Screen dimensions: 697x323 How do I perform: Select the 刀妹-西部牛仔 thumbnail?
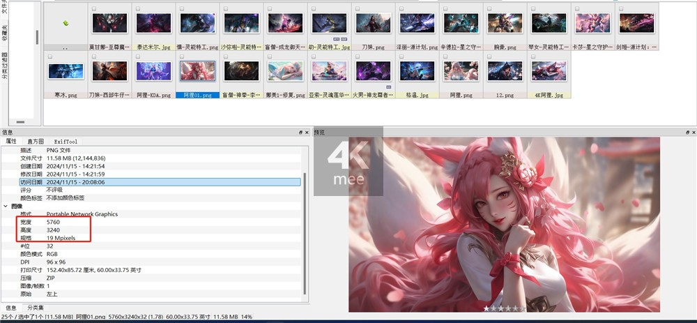110,70
